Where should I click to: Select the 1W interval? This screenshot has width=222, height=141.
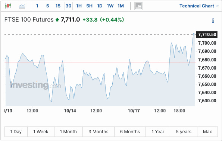point(110,6)
